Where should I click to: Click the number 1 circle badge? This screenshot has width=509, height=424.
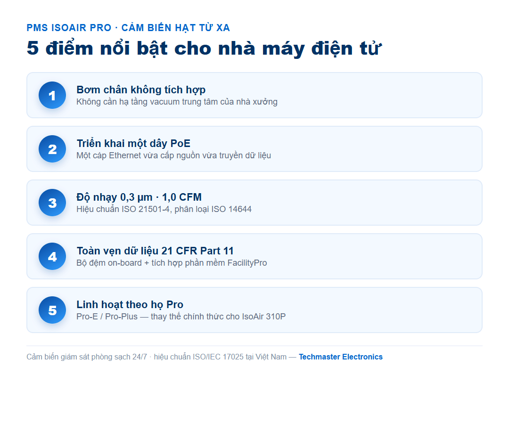[52, 95]
